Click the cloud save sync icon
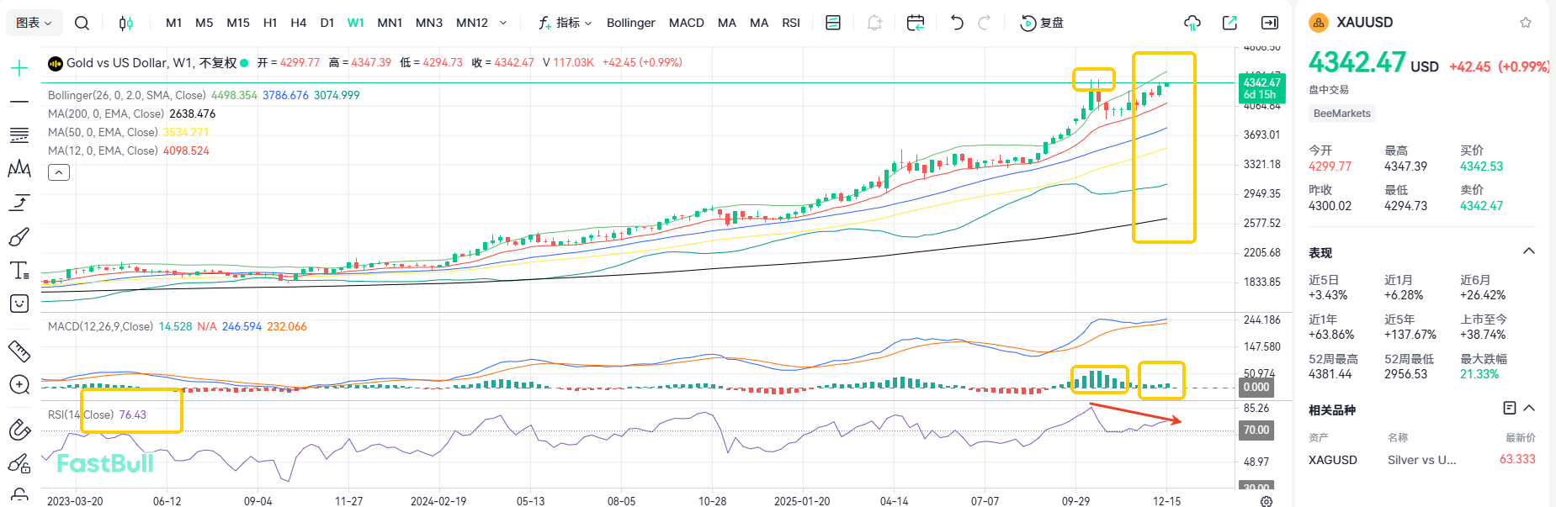This screenshot has height=507, width=1556. pyautogui.click(x=1192, y=23)
